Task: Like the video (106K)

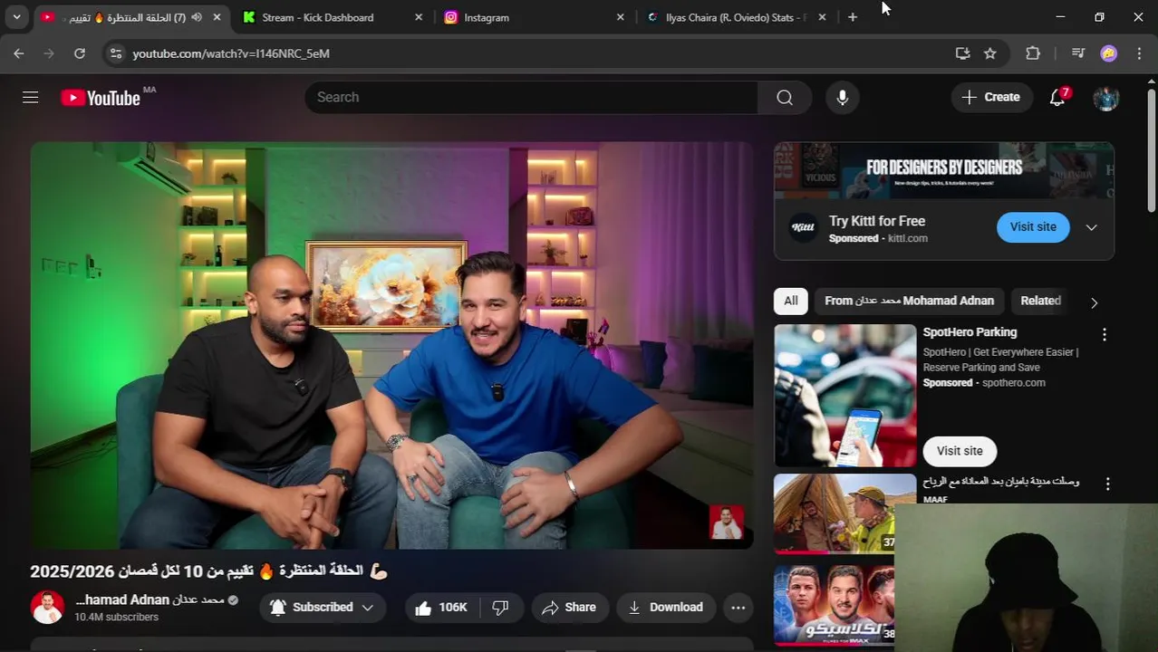Action: click(x=441, y=608)
